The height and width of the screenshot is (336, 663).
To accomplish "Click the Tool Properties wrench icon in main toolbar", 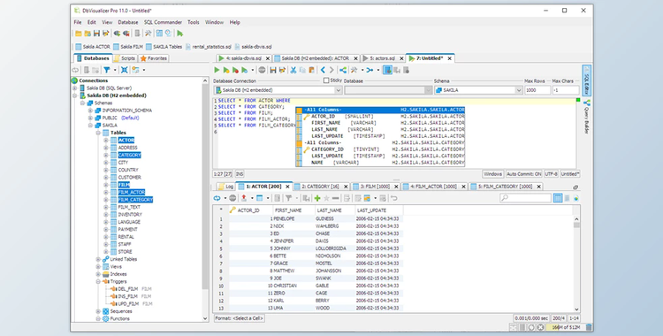I will (x=148, y=34).
